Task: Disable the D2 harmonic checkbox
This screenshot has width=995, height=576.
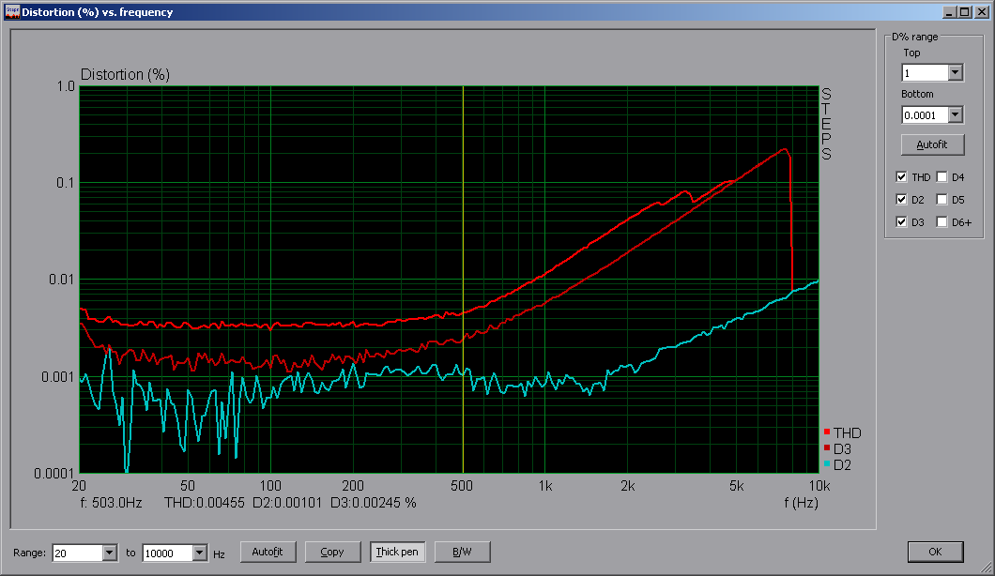Action: [902, 200]
